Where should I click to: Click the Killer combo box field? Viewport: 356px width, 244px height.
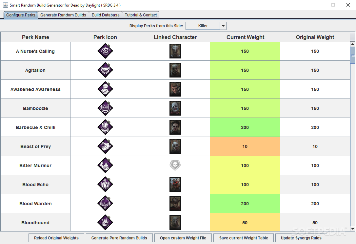[x=203, y=26]
